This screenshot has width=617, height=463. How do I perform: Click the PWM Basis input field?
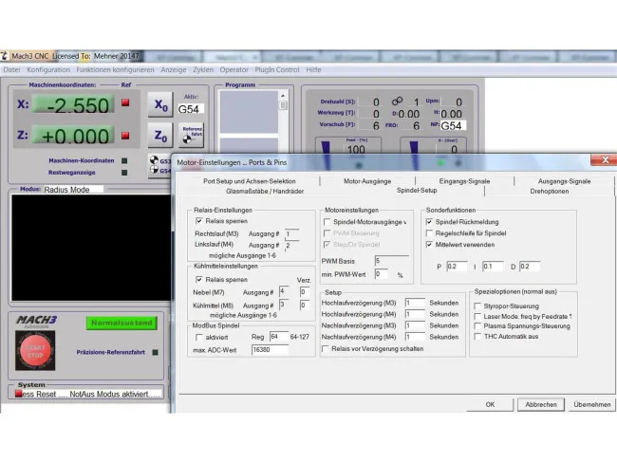click(x=391, y=261)
